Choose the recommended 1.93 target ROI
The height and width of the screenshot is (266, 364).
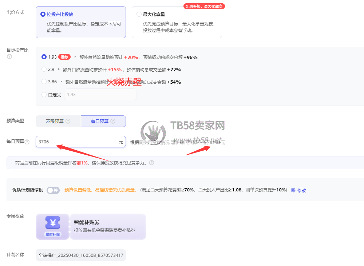point(44,57)
